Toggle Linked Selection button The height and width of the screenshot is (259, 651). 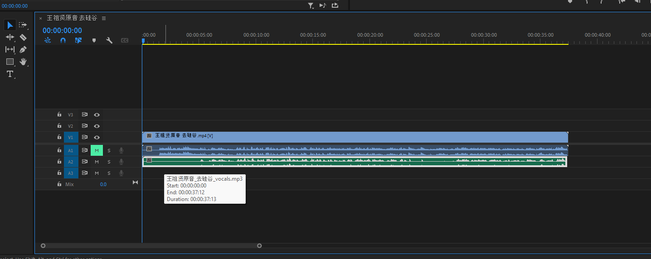point(78,40)
